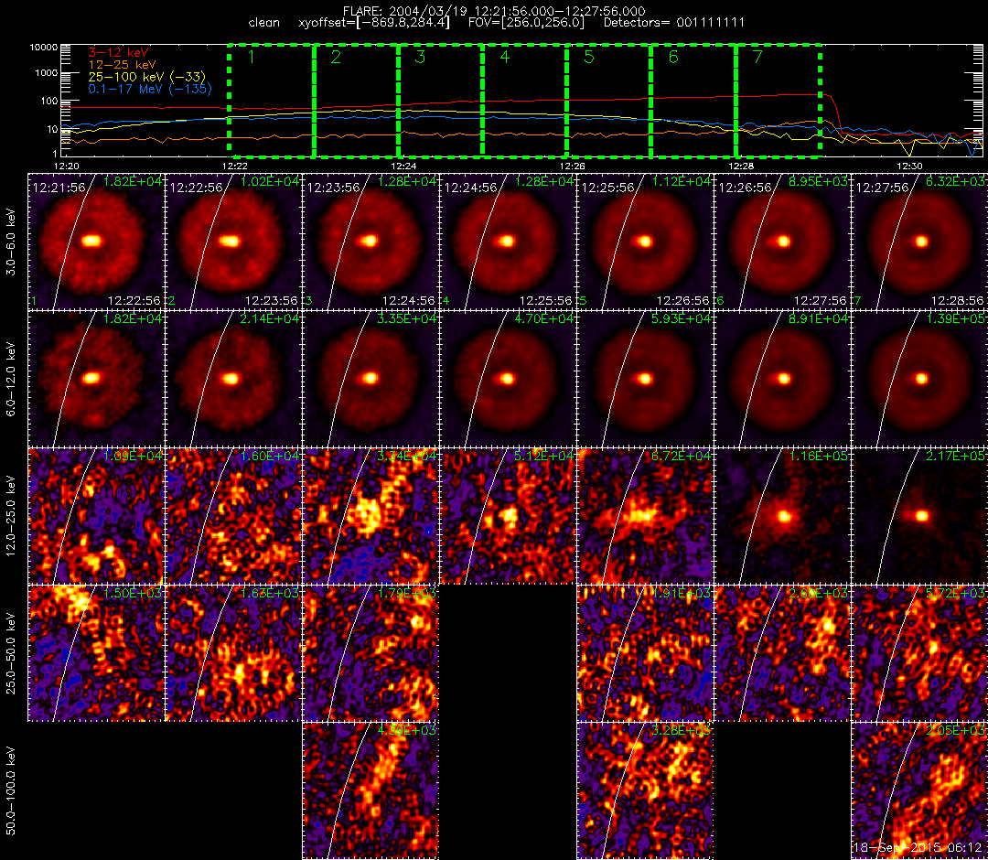This screenshot has height=860, width=988.
Task: Open the 3.0-6.0 keV image ending 12:28:56
Action: click(920, 242)
